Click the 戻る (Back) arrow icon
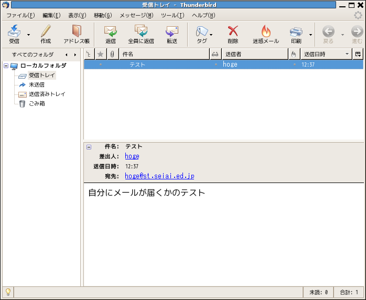 click(328, 31)
